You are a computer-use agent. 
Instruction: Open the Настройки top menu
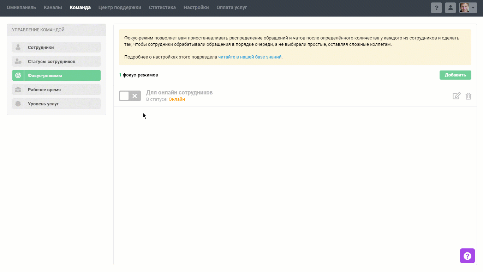(x=196, y=7)
